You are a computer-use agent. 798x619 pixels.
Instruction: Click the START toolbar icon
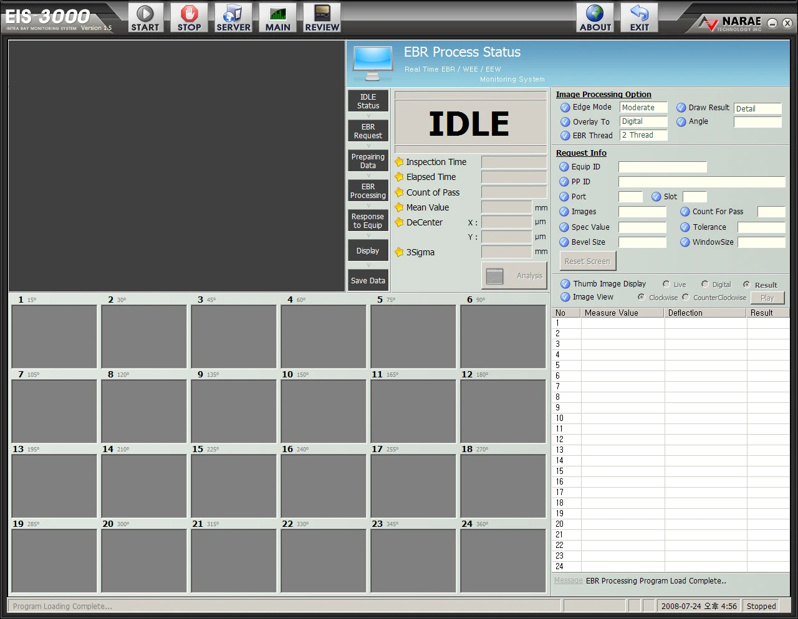pos(145,17)
